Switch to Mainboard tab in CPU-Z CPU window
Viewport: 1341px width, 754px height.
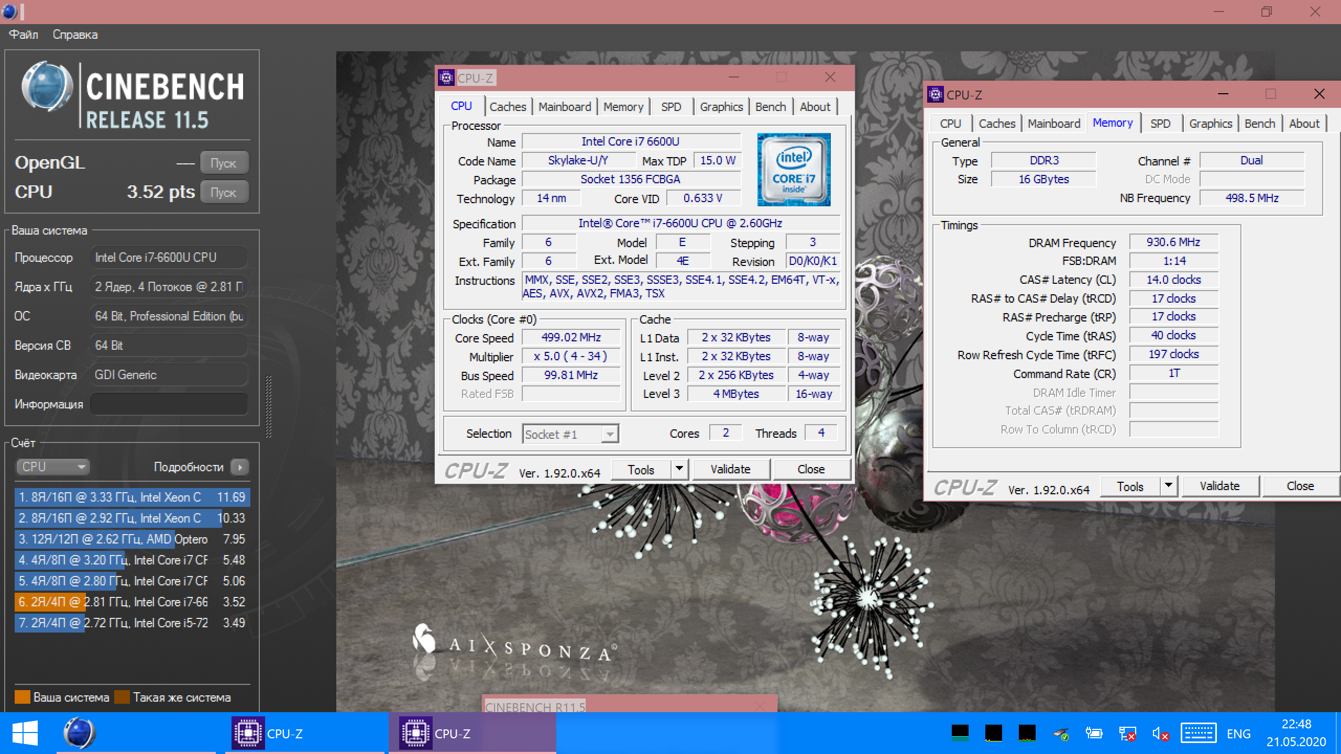pyautogui.click(x=565, y=107)
